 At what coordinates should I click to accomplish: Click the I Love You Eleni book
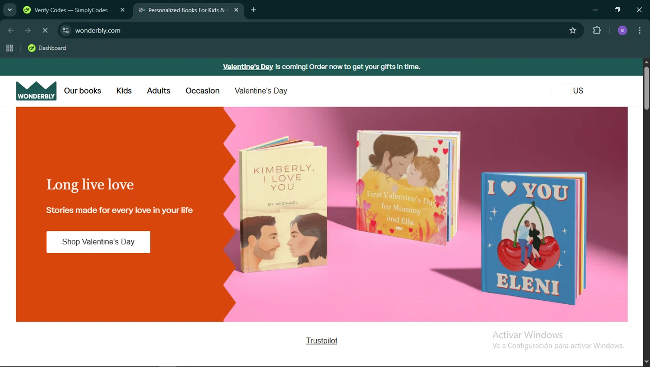(x=534, y=237)
